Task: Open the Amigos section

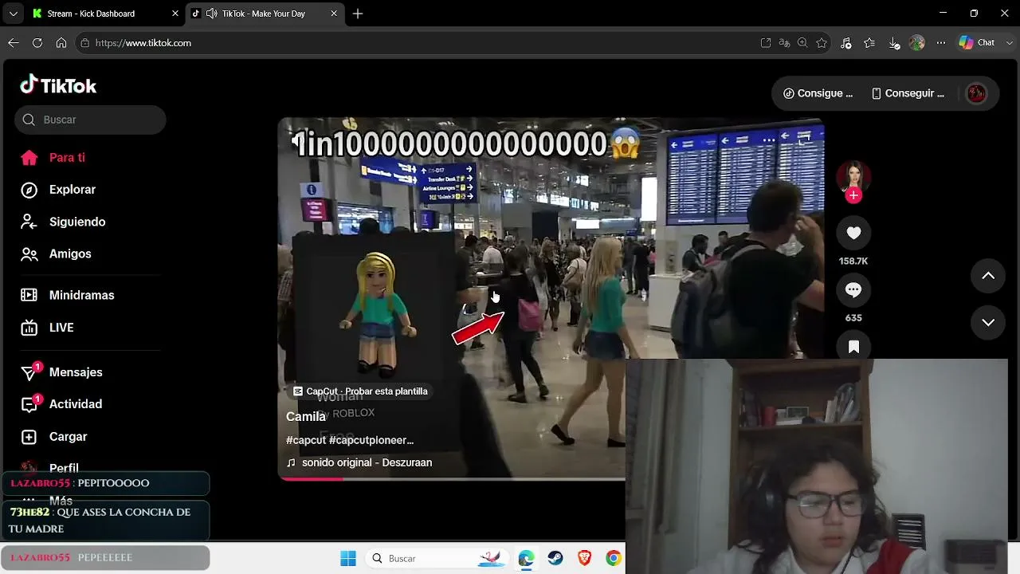Action: (70, 254)
